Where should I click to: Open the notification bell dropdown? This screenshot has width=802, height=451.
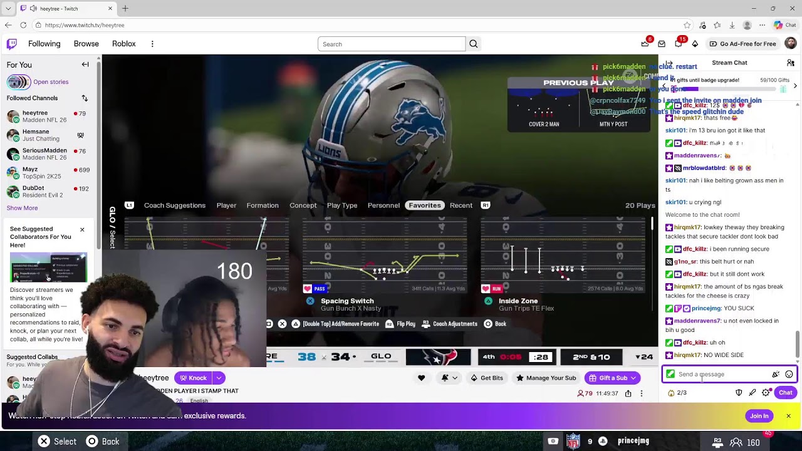click(x=449, y=378)
